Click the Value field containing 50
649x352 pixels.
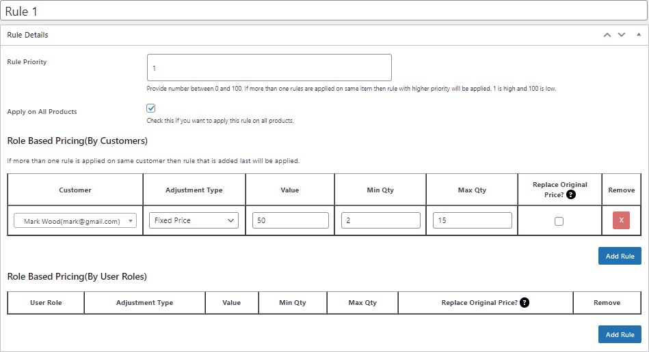click(291, 220)
